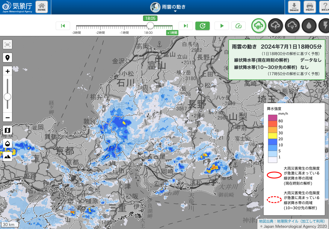Click the green +1時間 forecast label

coord(172,33)
